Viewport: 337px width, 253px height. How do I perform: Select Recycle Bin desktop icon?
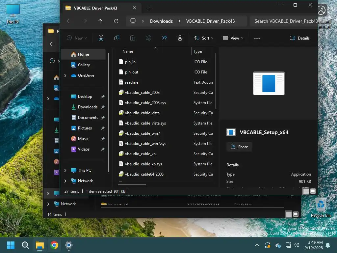[x=321, y=208]
